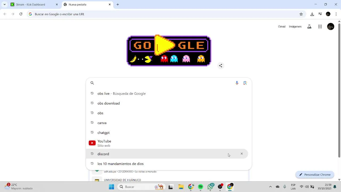
Task: Open the Imágenes link
Action: point(295,26)
